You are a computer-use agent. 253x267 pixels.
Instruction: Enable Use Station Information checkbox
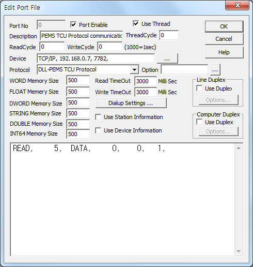(x=98, y=117)
